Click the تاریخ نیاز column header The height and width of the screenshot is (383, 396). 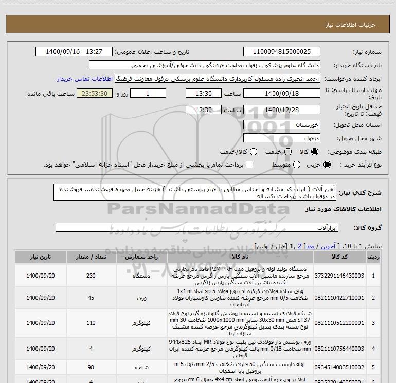tap(41, 257)
